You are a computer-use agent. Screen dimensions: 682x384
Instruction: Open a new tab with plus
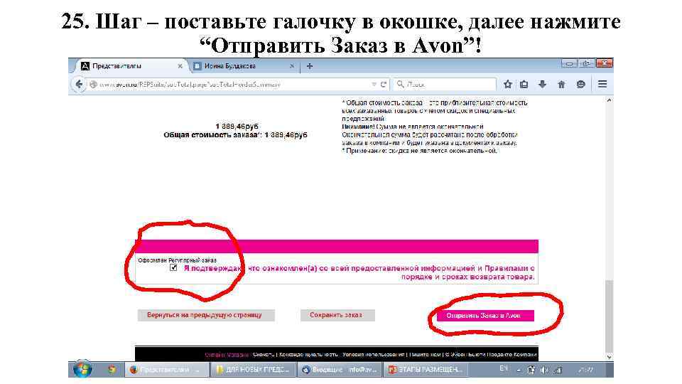click(x=310, y=66)
